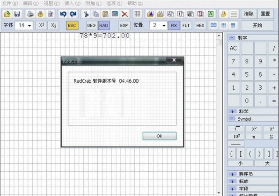
Task: Open the 编辑 menu
Action: (x=30, y=3)
